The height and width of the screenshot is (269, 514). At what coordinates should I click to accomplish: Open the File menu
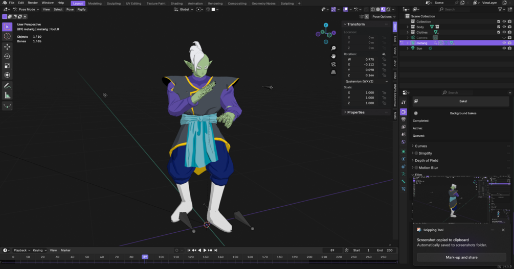[x=11, y=3]
